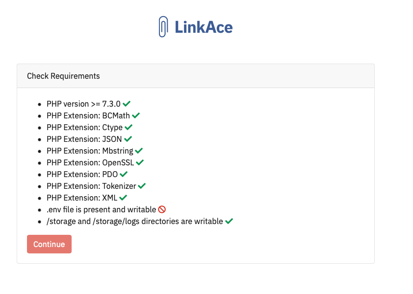Click the Check Requirements header

(x=64, y=76)
